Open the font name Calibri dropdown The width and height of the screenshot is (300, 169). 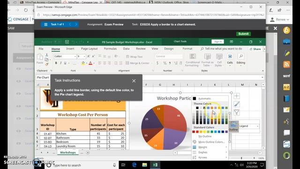pyautogui.click(x=75, y=56)
